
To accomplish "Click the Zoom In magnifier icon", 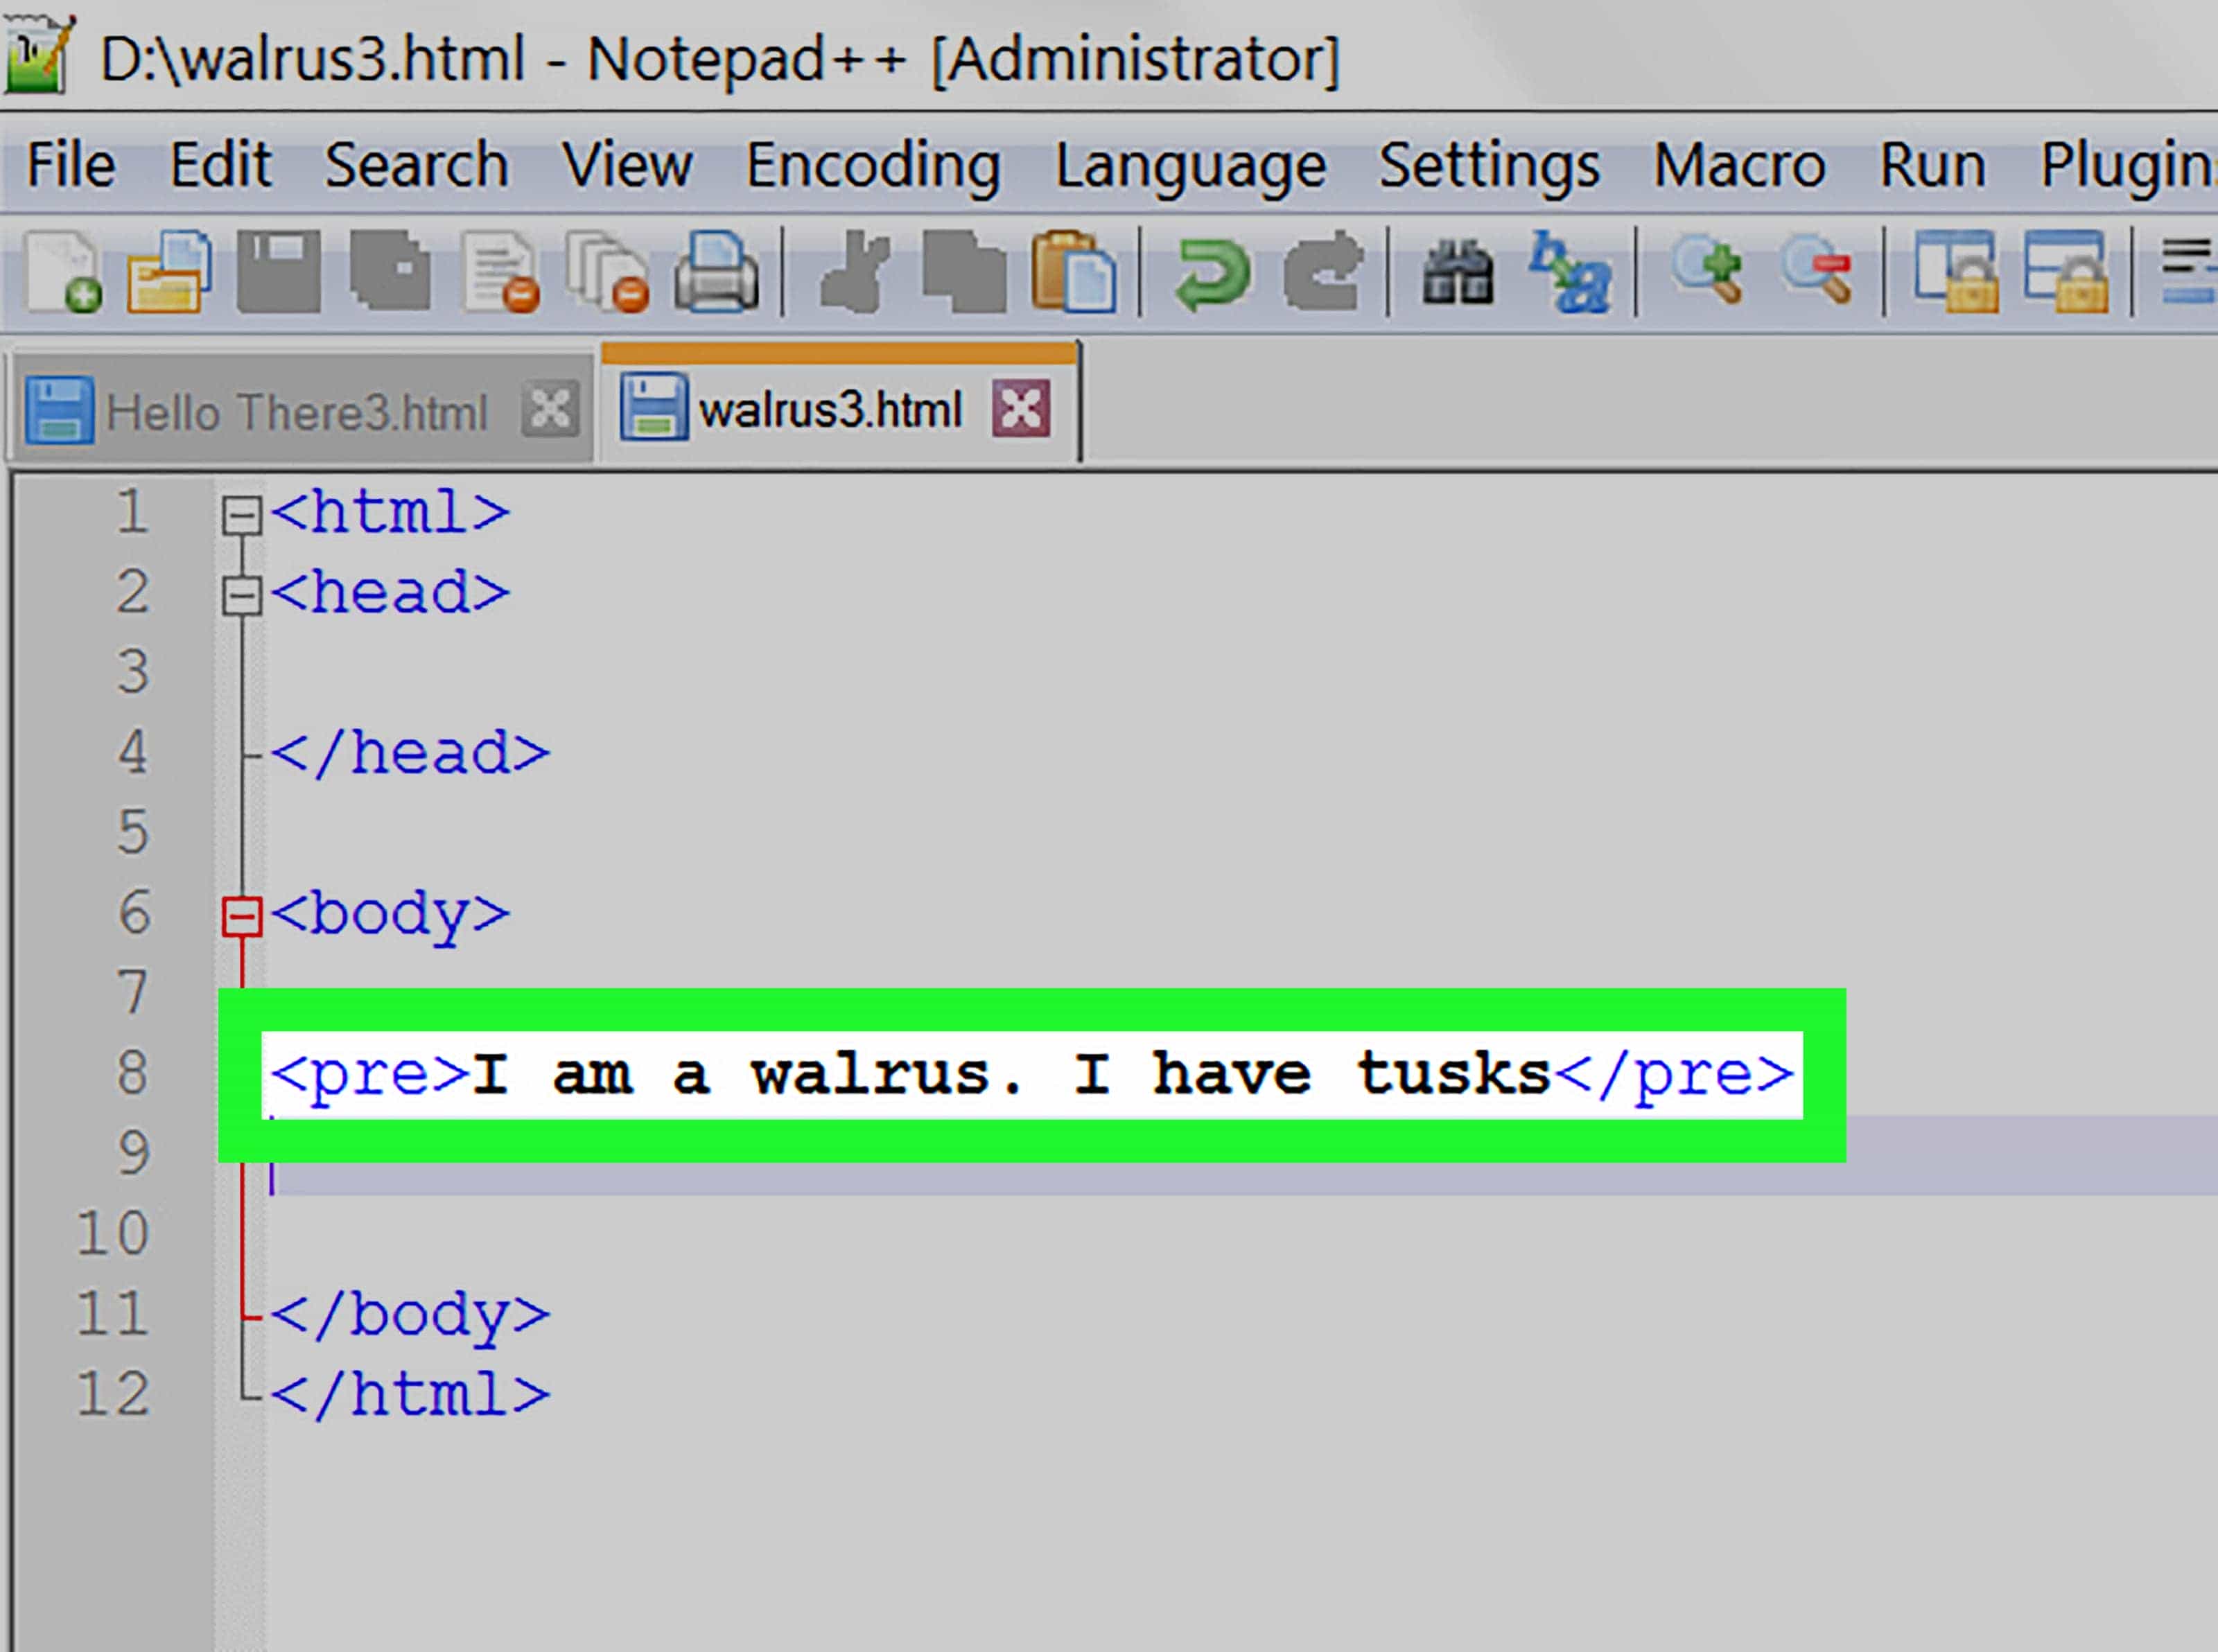I will pos(1708,270).
